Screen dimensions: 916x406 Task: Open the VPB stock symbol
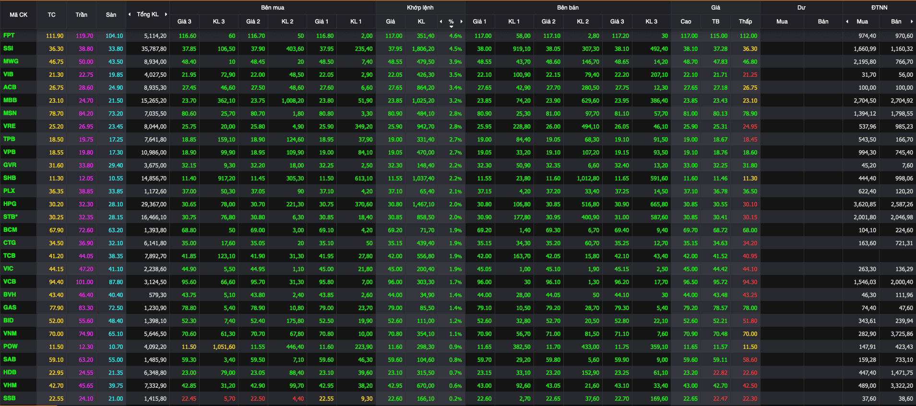click(x=10, y=152)
